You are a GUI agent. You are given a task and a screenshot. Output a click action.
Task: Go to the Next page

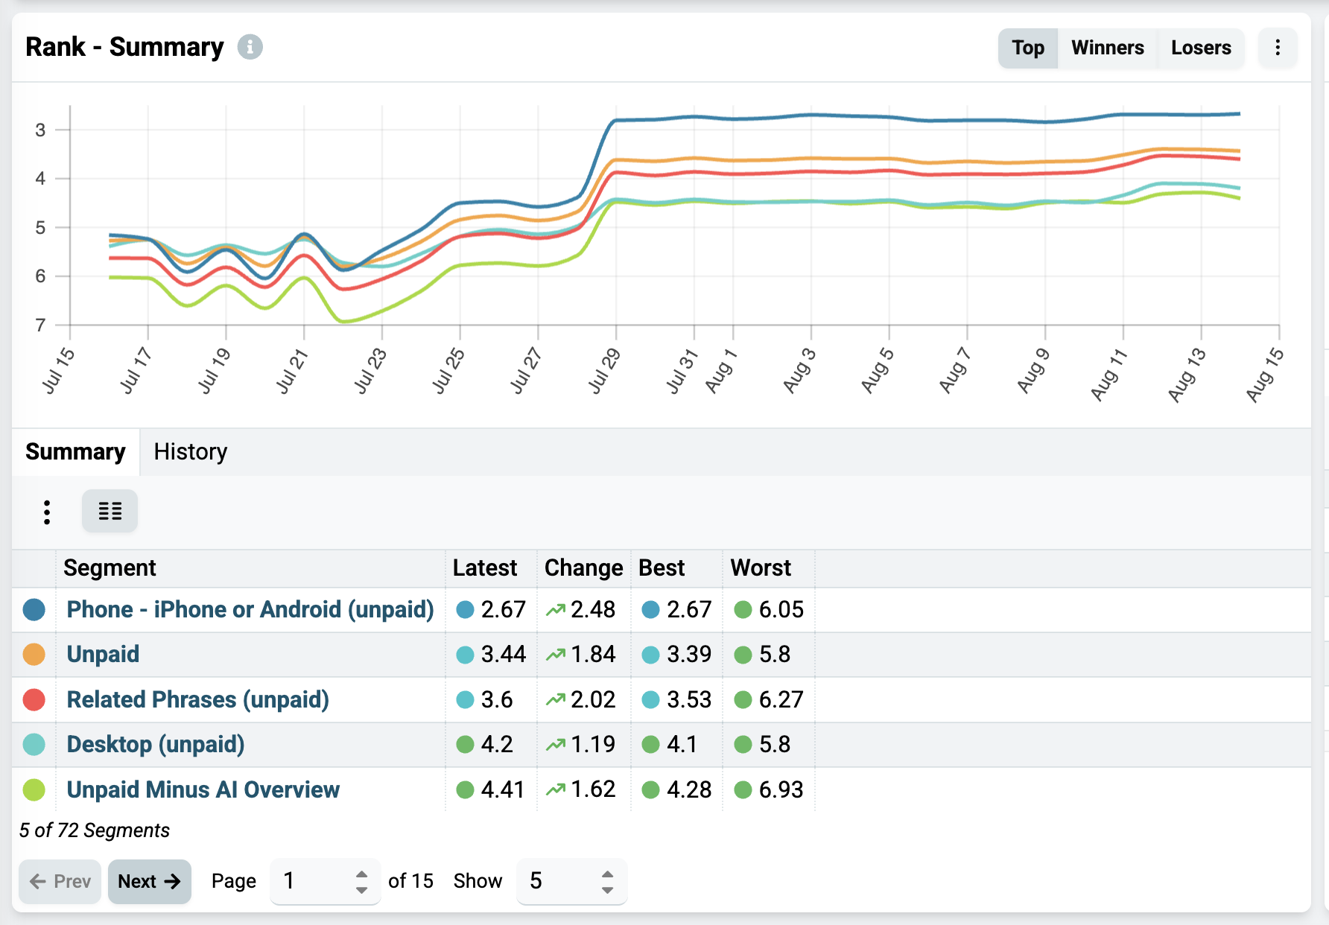pos(150,881)
